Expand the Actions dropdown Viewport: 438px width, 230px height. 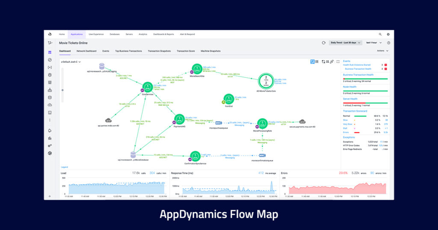click(x=382, y=51)
